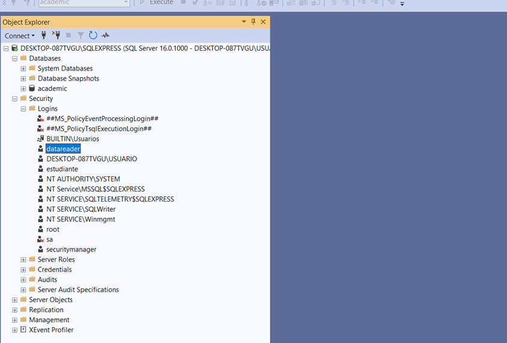Open the academic database combo box in toolbar
507x343 pixels.
pyautogui.click(x=84, y=2)
